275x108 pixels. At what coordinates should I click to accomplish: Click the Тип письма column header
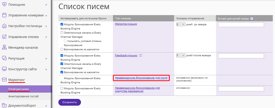(144, 18)
